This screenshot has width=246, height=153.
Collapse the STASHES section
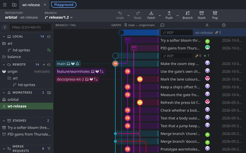(x=4, y=120)
